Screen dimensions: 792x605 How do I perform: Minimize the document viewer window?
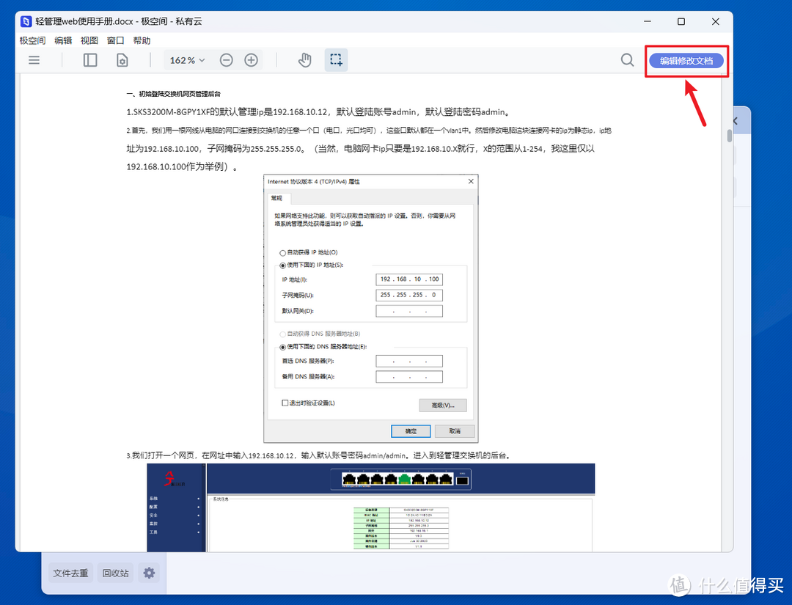pos(648,21)
